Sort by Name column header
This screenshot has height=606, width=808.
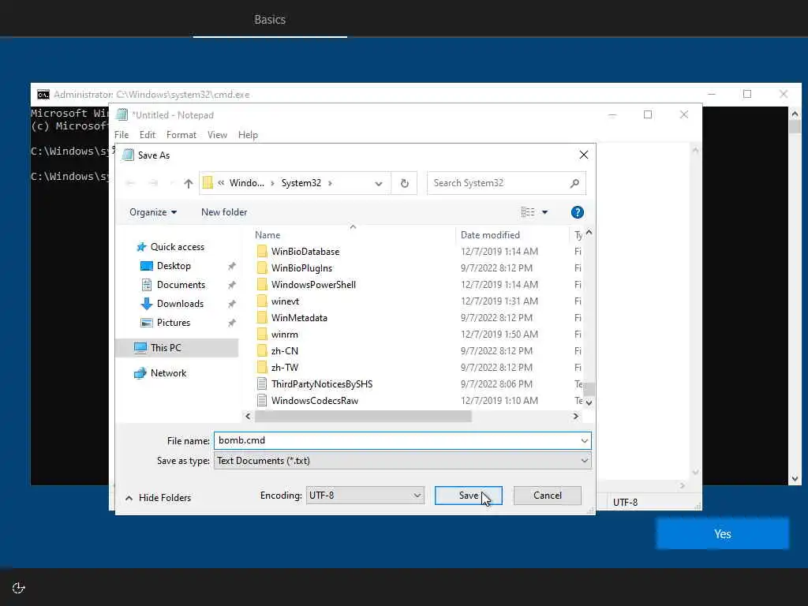pos(267,235)
